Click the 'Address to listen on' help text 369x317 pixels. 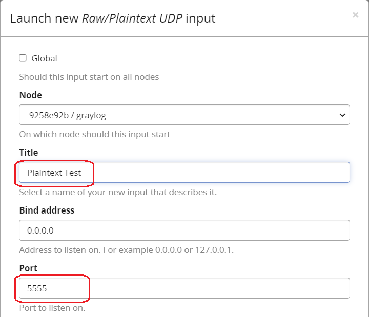[127, 250]
